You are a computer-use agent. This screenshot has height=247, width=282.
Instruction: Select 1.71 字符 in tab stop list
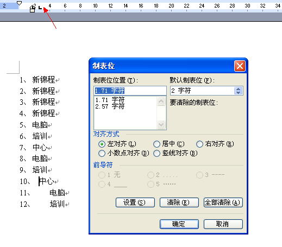pos(110,100)
